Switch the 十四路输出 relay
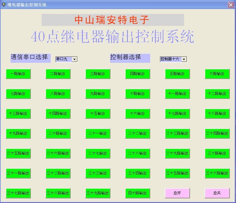Screen dimensions: 236x203 tap(58, 113)
